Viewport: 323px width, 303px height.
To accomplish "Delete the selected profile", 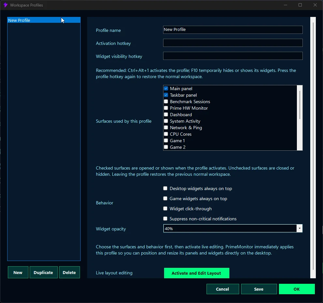I will point(69,272).
